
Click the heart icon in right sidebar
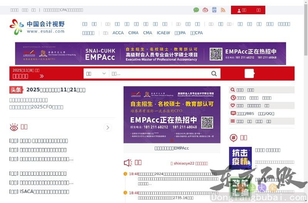(233, 105)
